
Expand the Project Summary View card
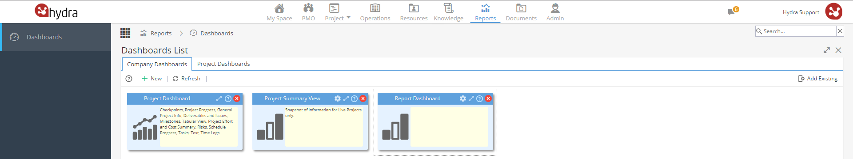point(346,98)
